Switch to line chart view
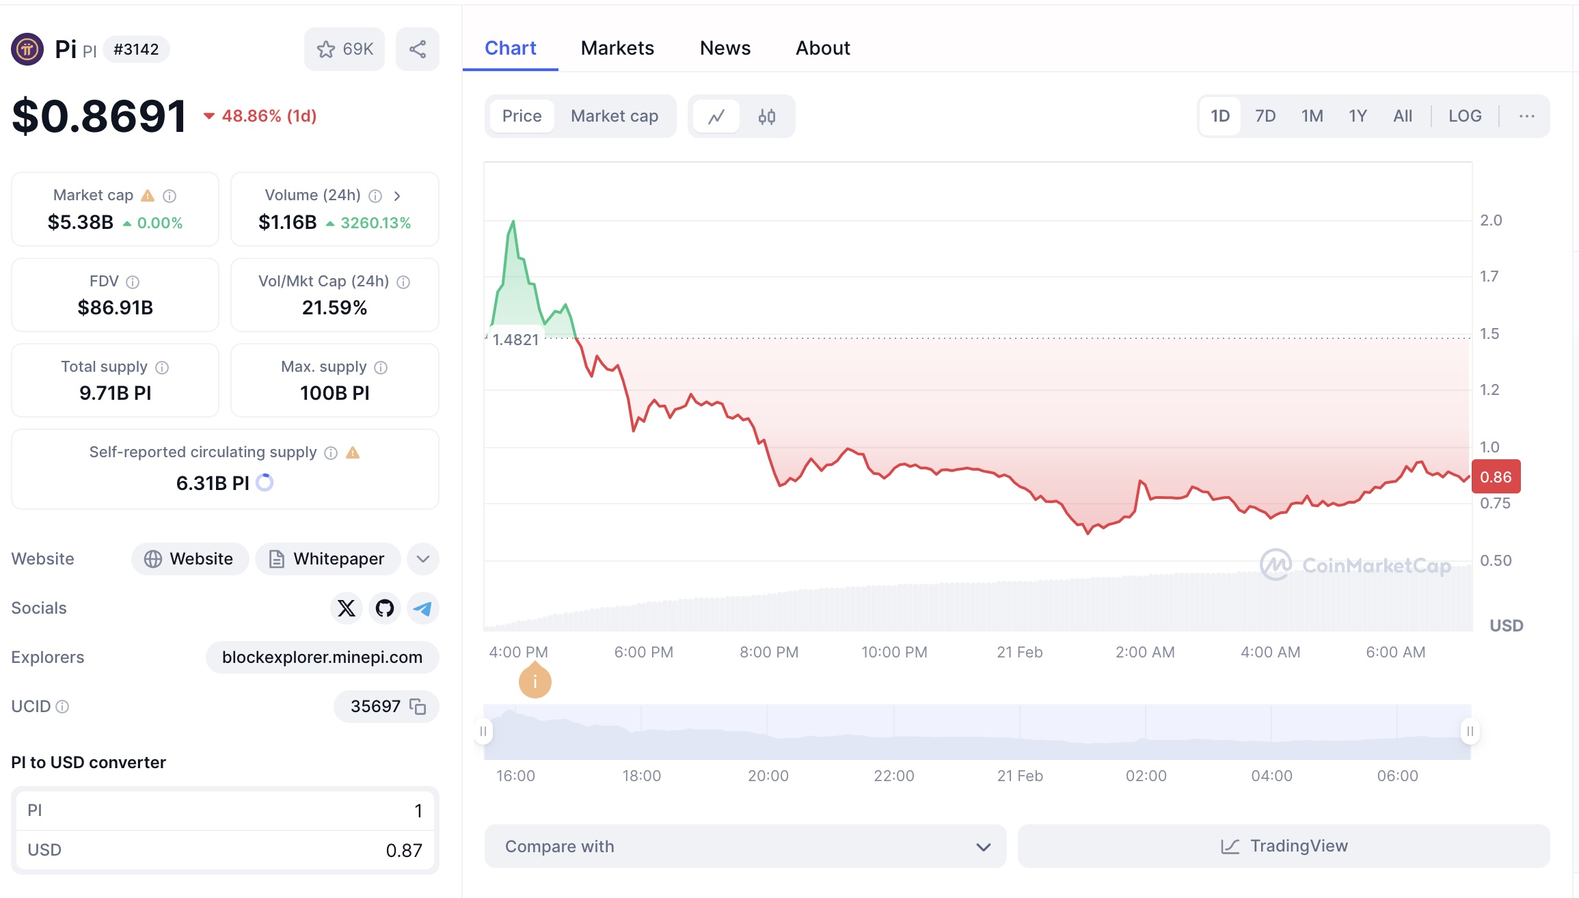 click(x=716, y=116)
